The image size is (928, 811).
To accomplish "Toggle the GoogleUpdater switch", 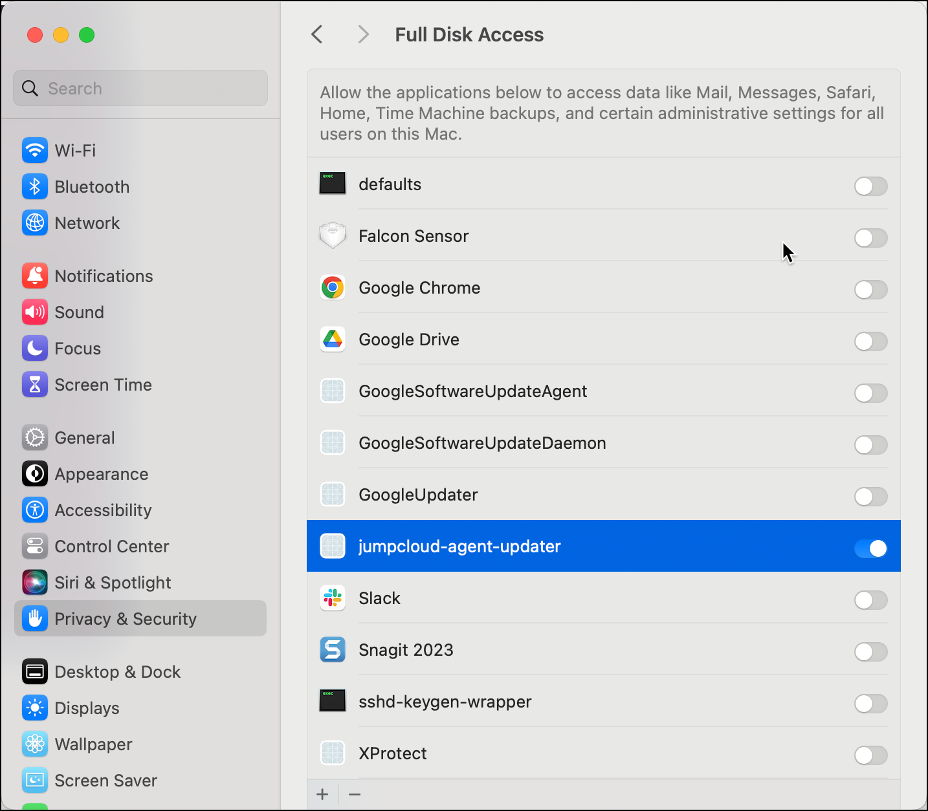I will pyautogui.click(x=870, y=497).
